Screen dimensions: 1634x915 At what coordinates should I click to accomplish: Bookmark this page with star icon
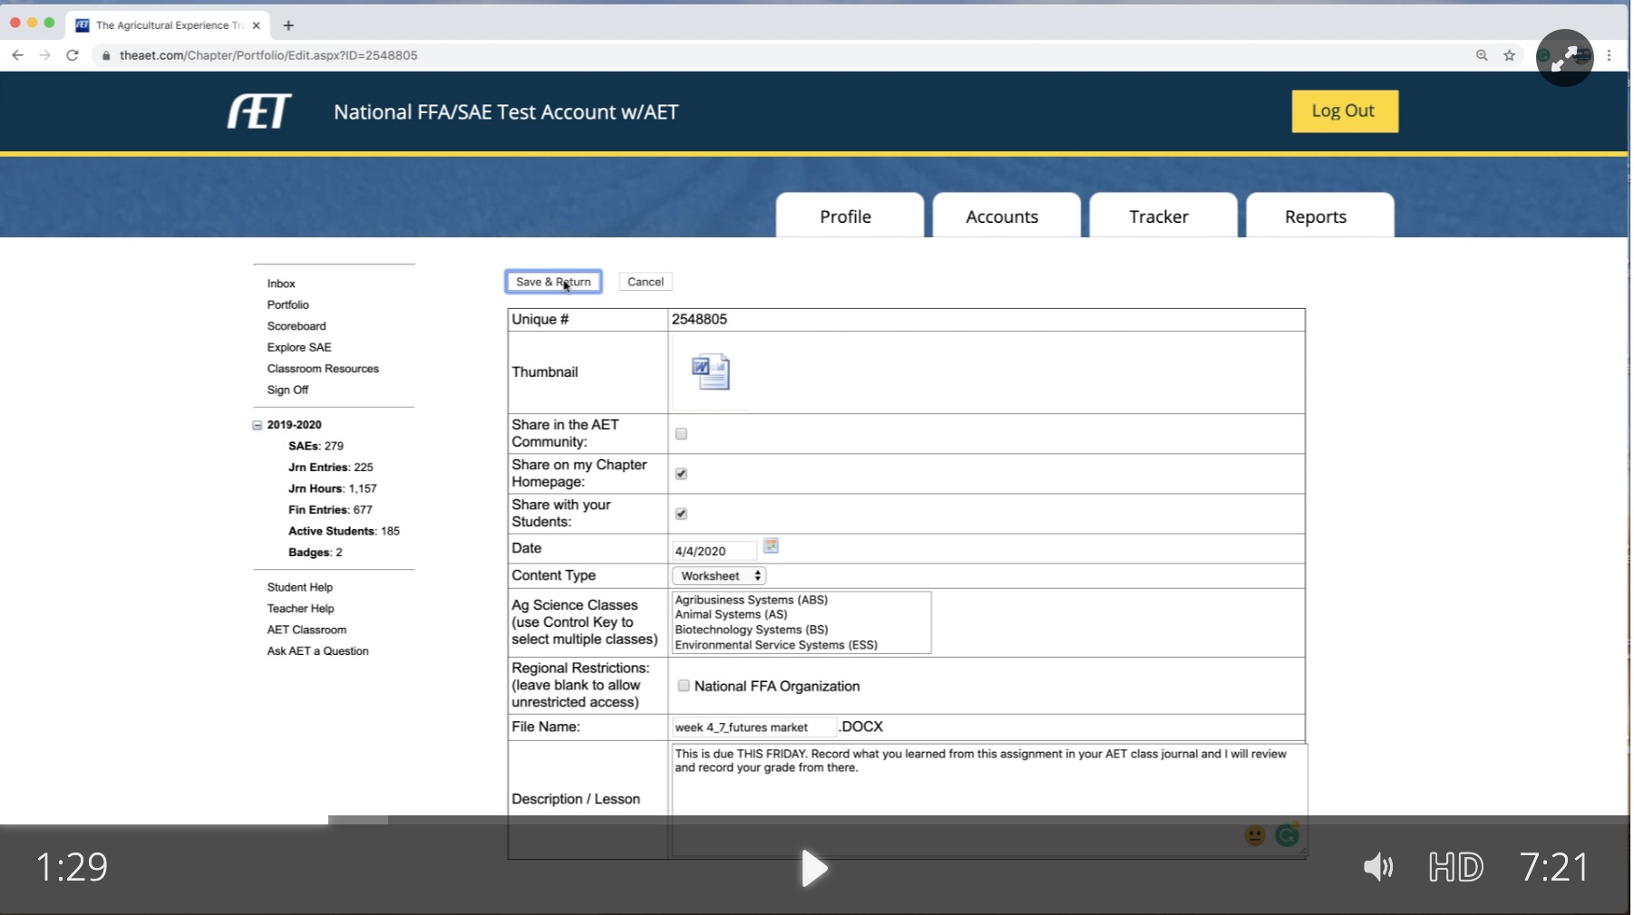[1509, 55]
